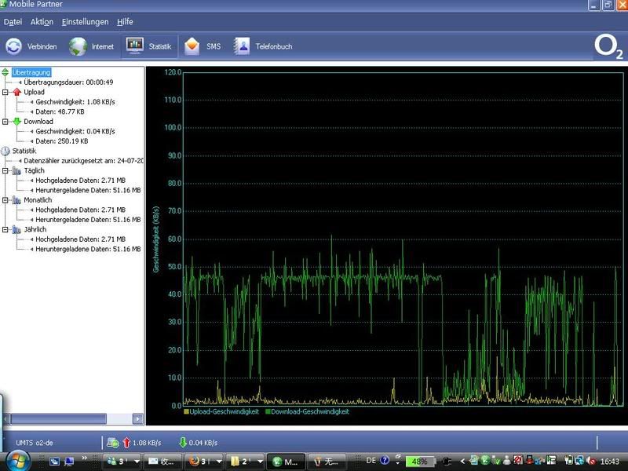Click the Statistik clock icon in tree
This screenshot has width=628, height=471.
click(5, 151)
